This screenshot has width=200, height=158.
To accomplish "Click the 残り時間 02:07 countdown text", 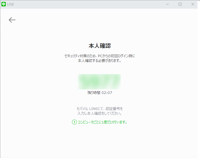I will point(100,93).
